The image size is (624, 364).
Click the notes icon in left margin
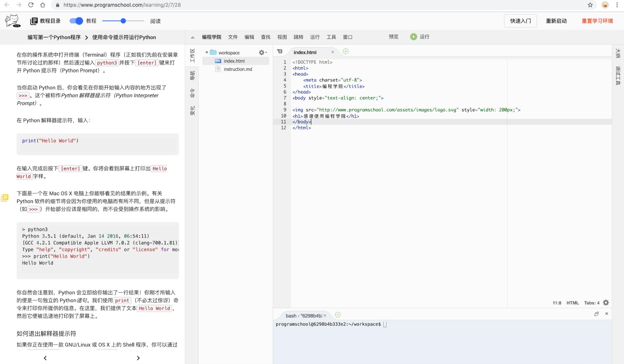point(5,198)
